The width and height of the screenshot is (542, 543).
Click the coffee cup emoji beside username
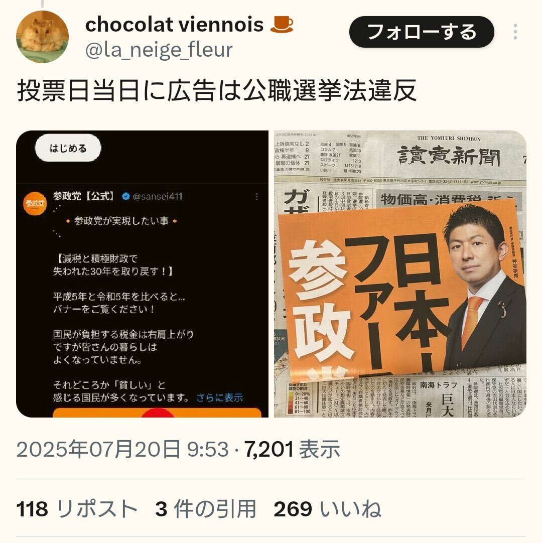[281, 25]
